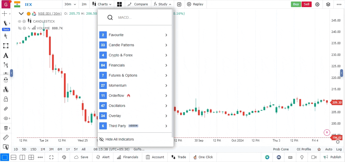This screenshot has width=345, height=162.
Task: Open the layers stack icon
Action: (328, 4)
